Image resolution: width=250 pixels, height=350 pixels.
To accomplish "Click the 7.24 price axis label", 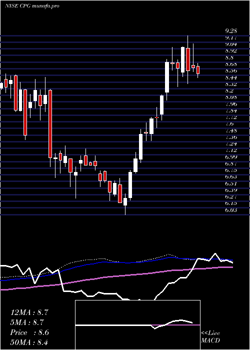I will click(231, 144).
